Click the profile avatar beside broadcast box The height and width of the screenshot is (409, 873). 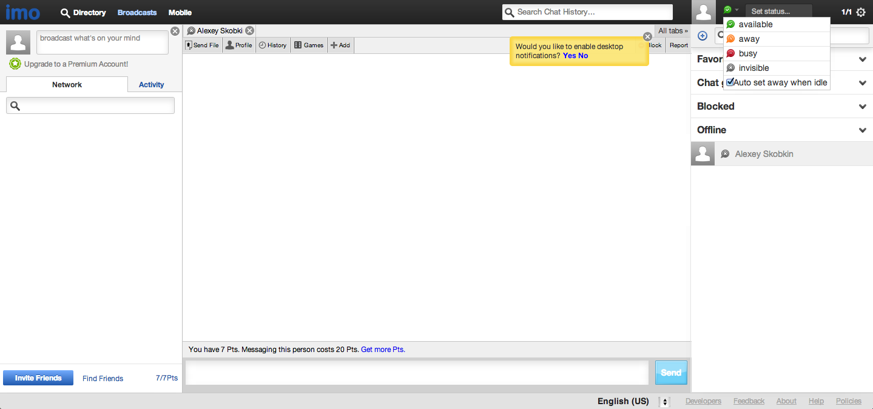18,42
